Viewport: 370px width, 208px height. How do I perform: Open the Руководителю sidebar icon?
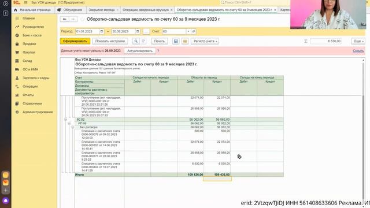pos(17,27)
